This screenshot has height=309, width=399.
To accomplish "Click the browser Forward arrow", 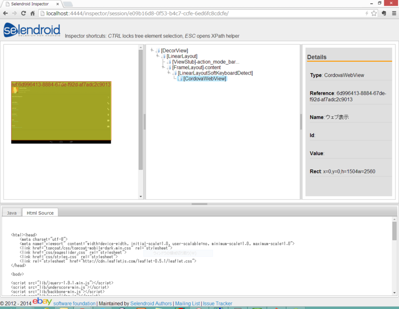I will click(14, 13).
